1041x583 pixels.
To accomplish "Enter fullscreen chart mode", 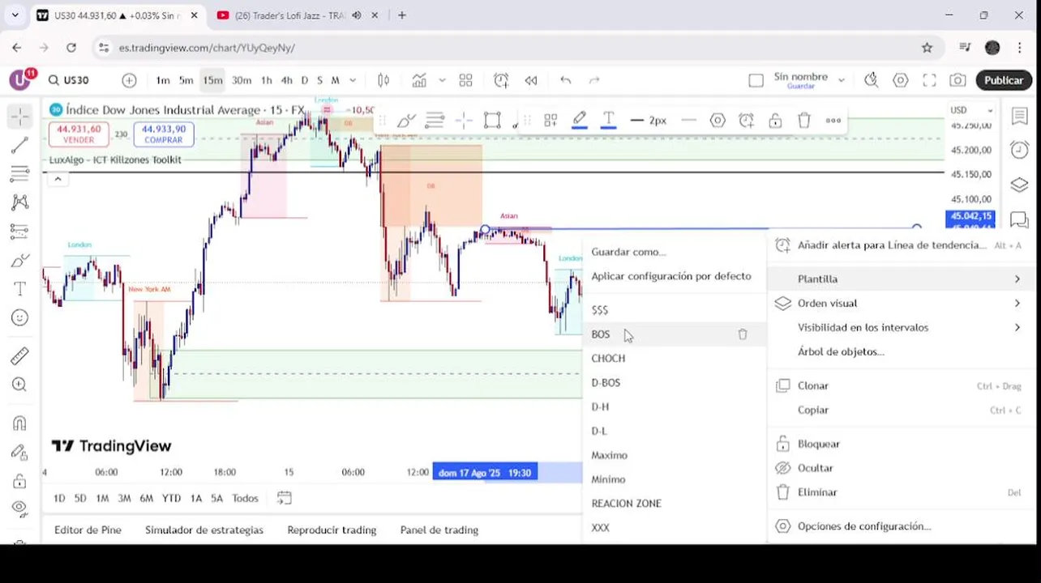I will point(930,80).
